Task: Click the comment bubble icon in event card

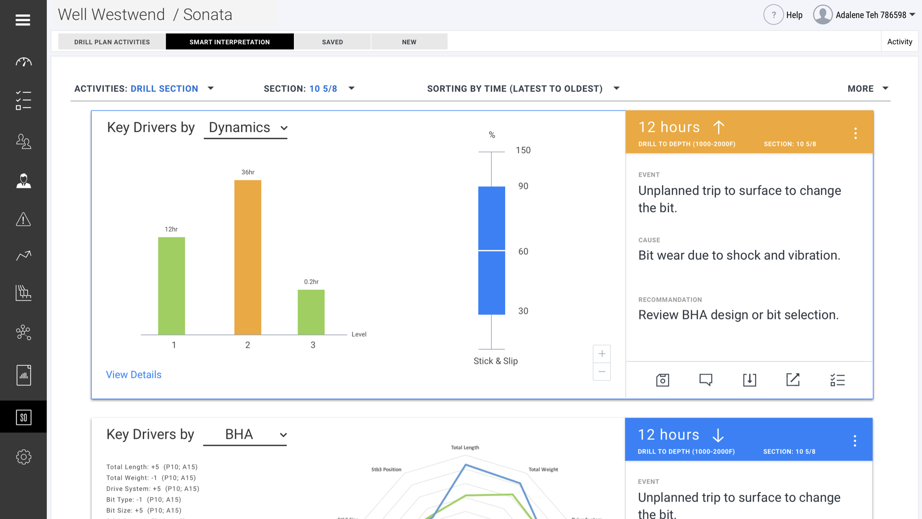Action: [706, 380]
